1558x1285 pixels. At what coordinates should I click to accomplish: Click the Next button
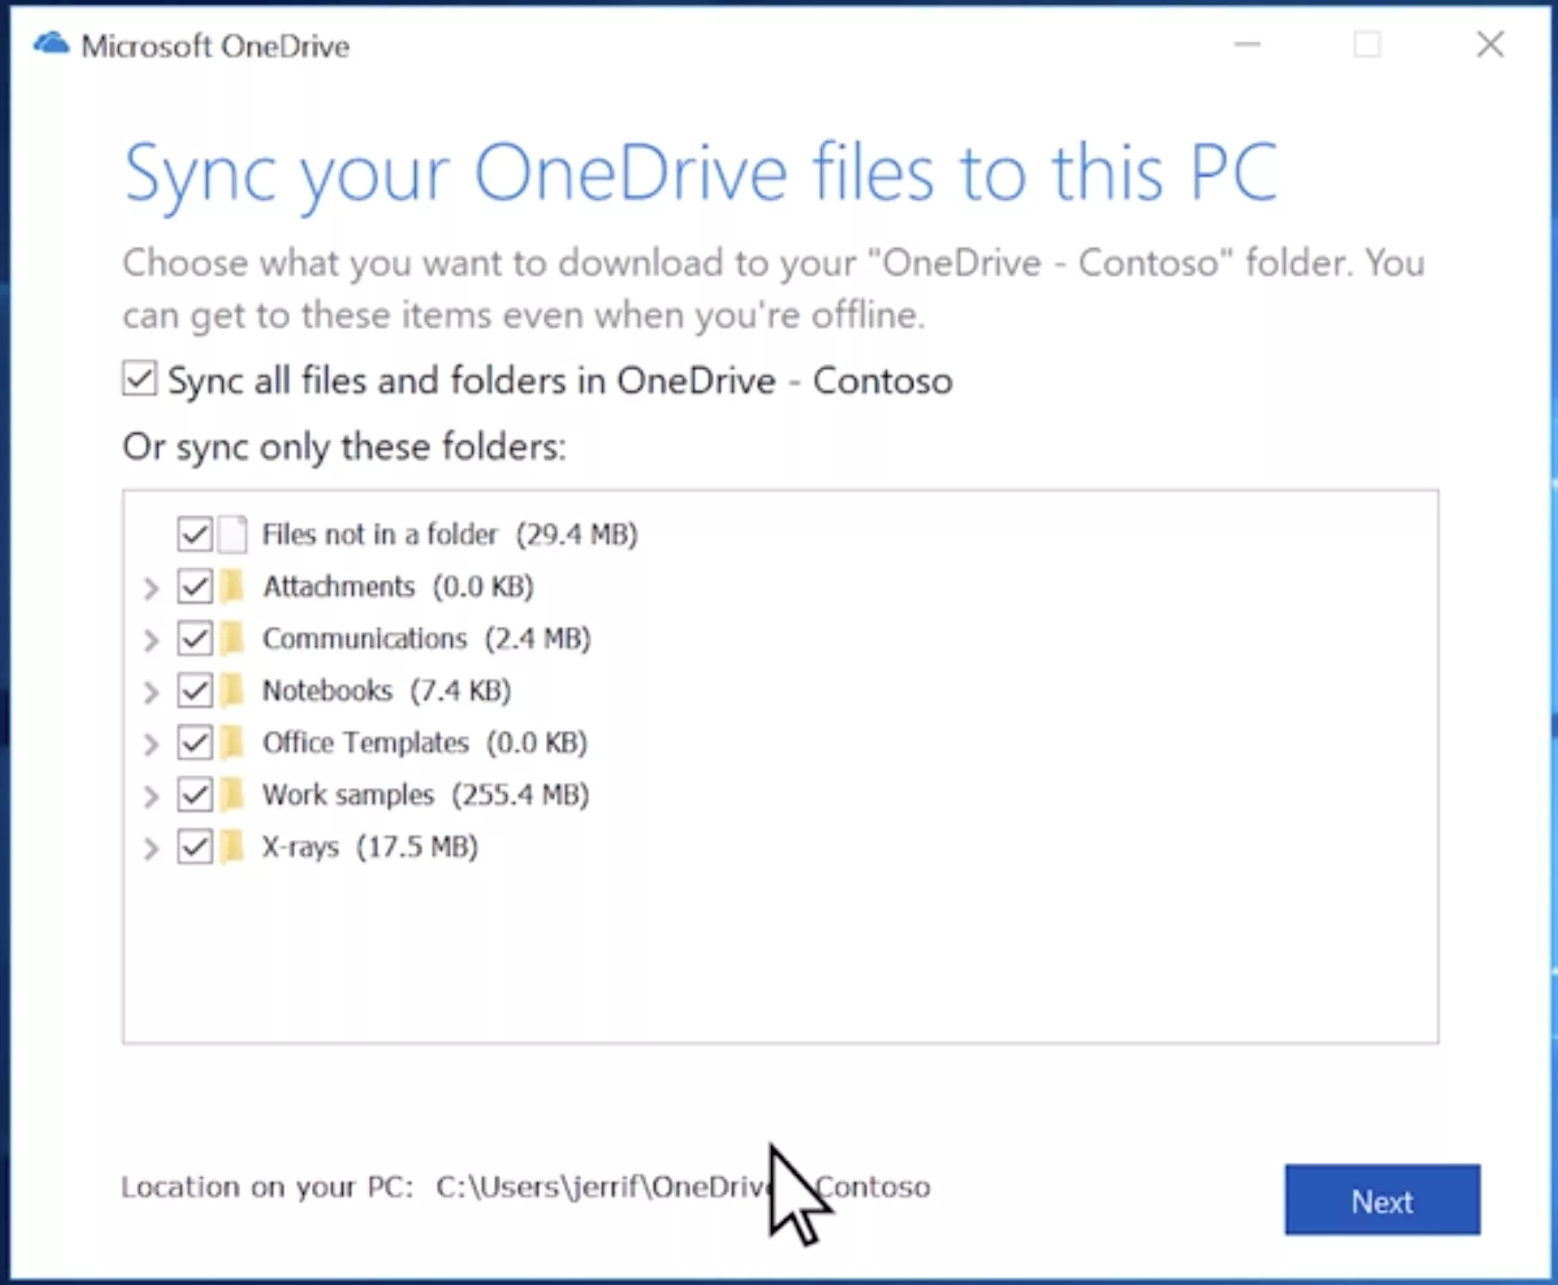(1383, 1199)
